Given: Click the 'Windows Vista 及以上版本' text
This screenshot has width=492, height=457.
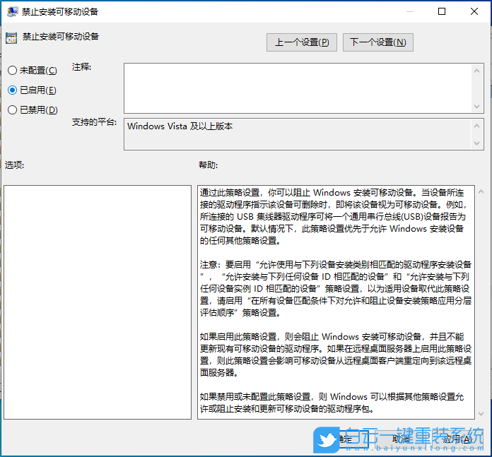Looking at the screenshot, I should [x=180, y=126].
